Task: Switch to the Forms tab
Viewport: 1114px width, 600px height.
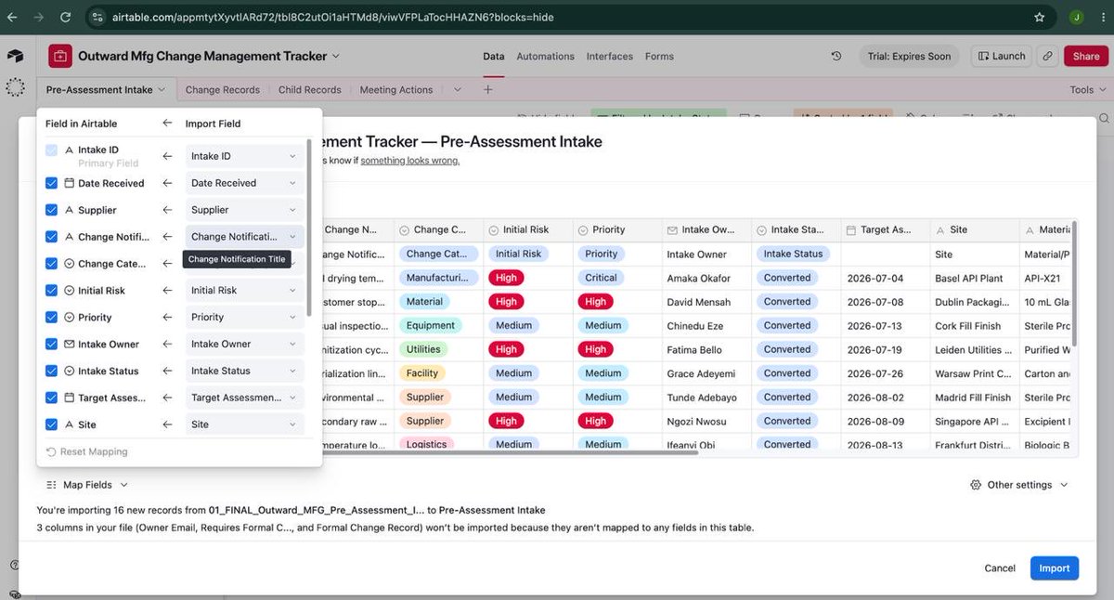Action: point(659,57)
